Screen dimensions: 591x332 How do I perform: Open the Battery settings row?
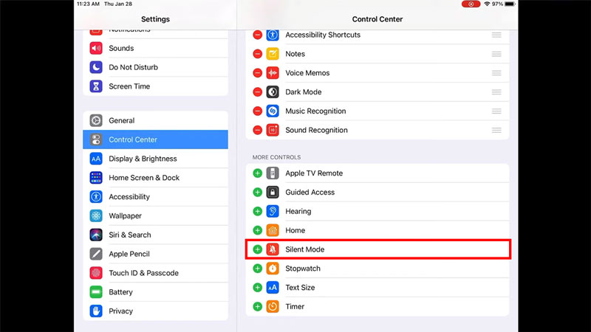[155, 292]
